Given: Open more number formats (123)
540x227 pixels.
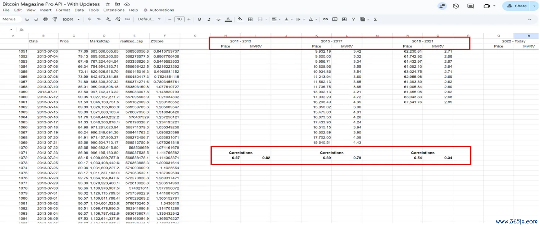Looking at the screenshot, I should tap(127, 19).
